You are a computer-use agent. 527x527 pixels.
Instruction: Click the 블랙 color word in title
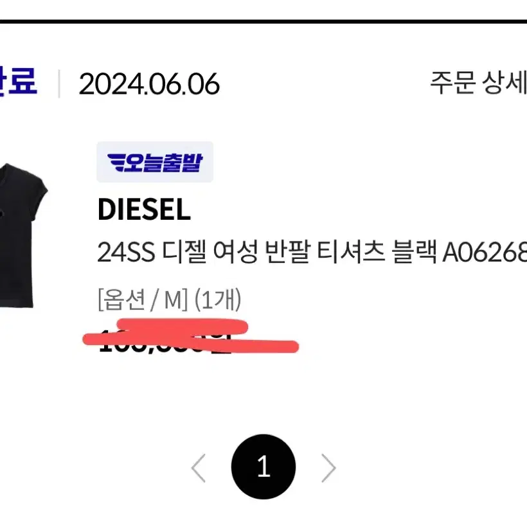[x=415, y=253]
